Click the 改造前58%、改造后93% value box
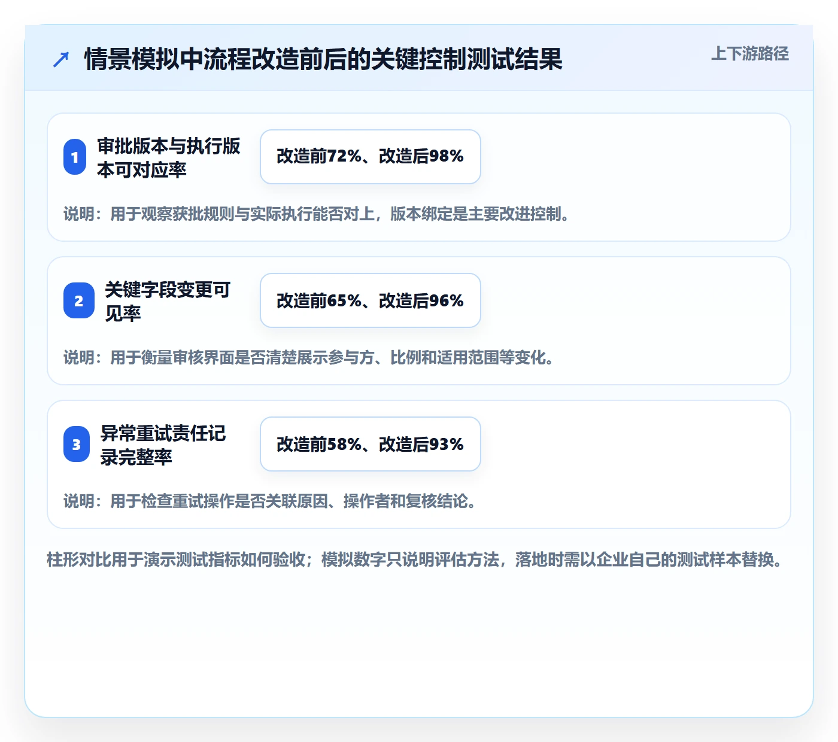 371,444
